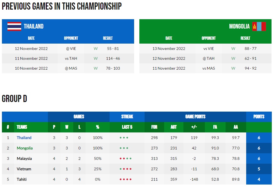Image resolution: width=274 pixels, height=187 pixels.
Task: Click the win percentage column header
Action: point(97,127)
